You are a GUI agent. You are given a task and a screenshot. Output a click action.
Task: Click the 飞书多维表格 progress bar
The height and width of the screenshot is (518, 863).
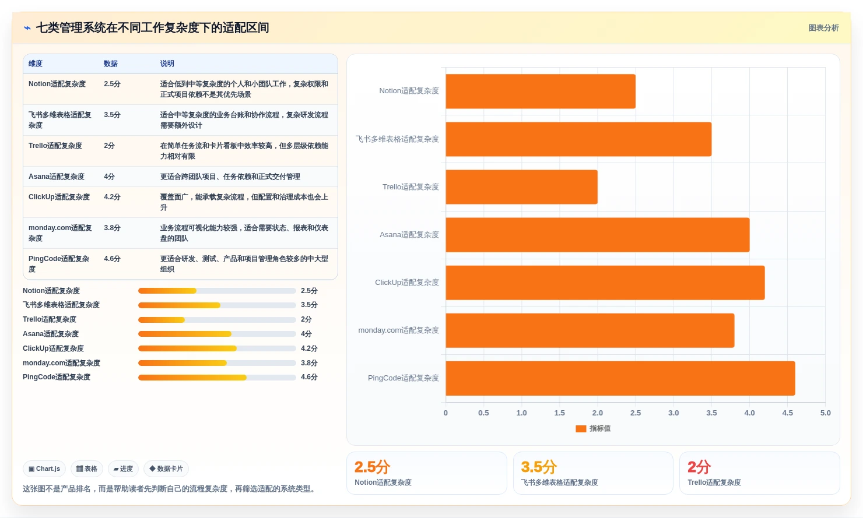coord(217,305)
